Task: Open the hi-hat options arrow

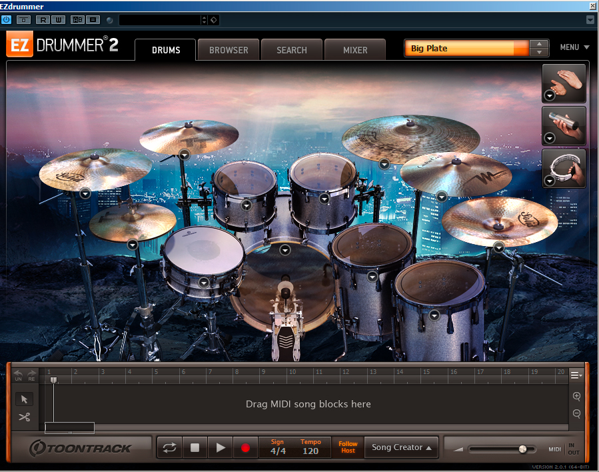Action: point(133,244)
